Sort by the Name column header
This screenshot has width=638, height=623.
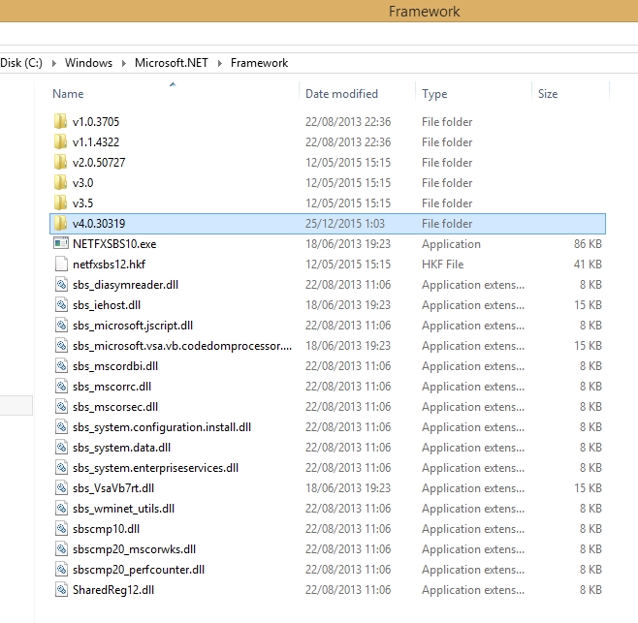68,94
